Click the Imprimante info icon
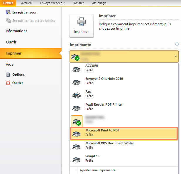This screenshot has width=181, height=174. [x=177, y=44]
